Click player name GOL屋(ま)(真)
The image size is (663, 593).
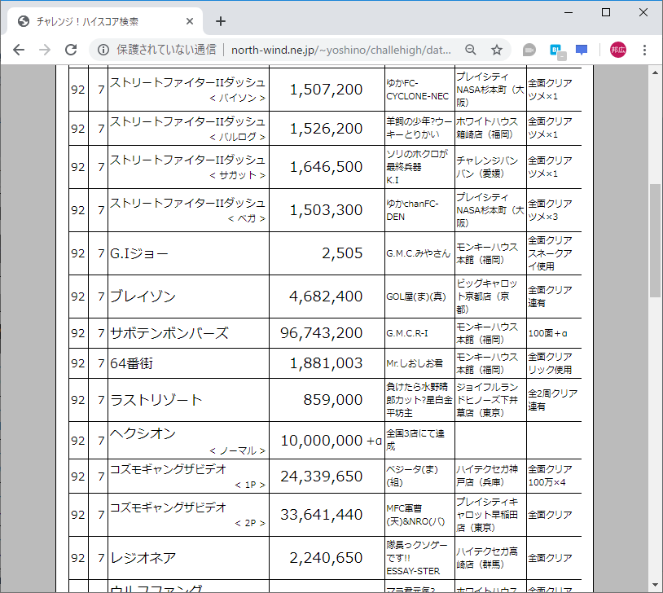click(x=416, y=296)
